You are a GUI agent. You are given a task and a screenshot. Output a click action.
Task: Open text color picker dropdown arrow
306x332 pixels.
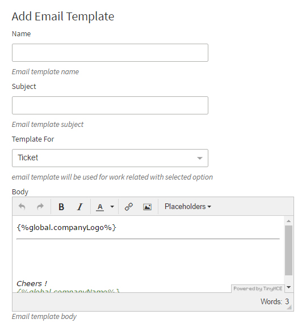[112, 207]
